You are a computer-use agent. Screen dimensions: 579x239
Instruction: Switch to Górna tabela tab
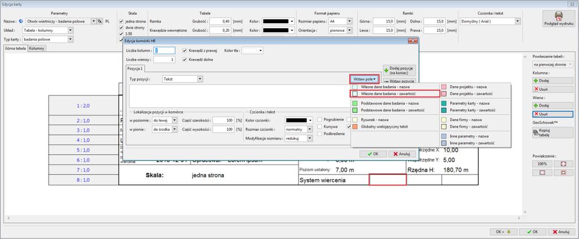pos(15,49)
